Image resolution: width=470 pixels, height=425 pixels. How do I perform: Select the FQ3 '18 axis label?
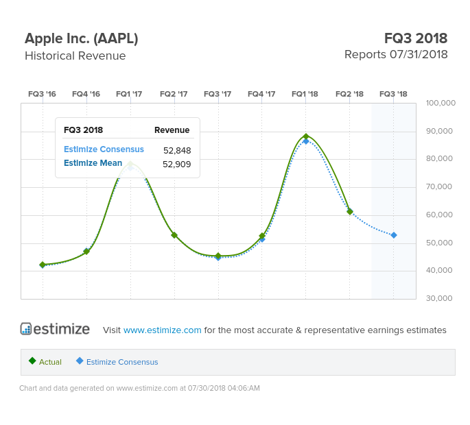click(393, 94)
